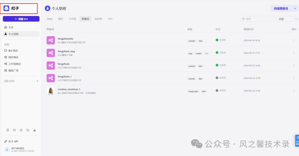The height and width of the screenshot is (156, 299).
Task: Click the 编辑时间 column header
Action: (249, 29)
